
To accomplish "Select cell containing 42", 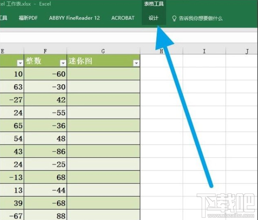I will pyautogui.click(x=46, y=100).
